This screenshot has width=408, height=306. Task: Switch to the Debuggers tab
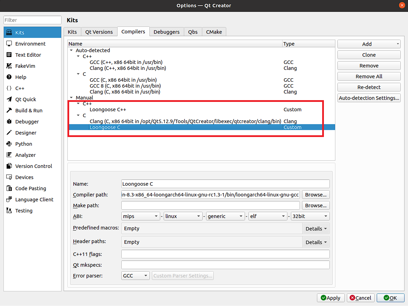(x=166, y=32)
